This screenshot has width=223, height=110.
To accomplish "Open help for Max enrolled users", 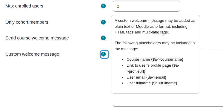I will pyautogui.click(x=103, y=6).
